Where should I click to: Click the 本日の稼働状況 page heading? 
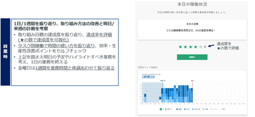(x=192, y=4)
